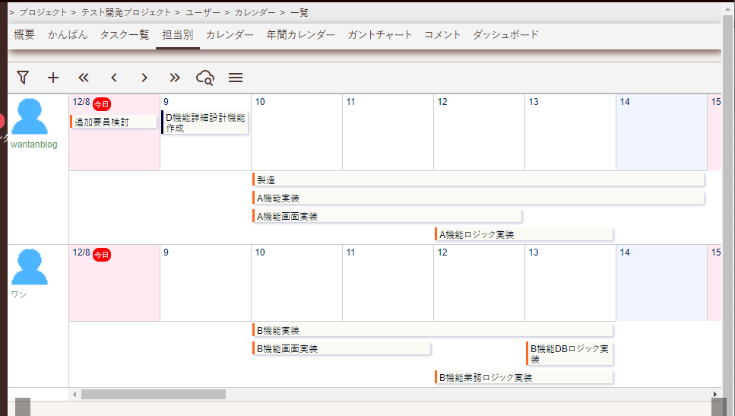Select day 12 cell in wantanblog row
Image resolution: width=735 pixels, height=416 pixels.
479,132
